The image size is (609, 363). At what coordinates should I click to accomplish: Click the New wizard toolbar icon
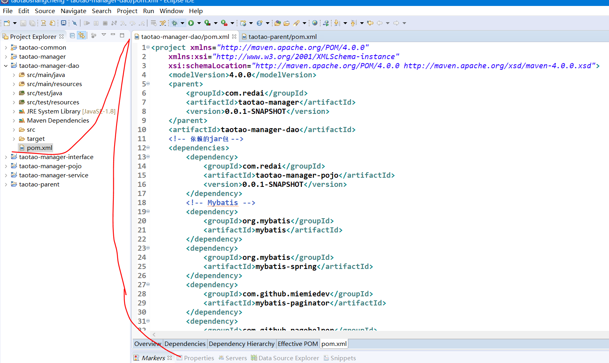(7, 23)
